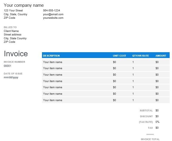Click the 'DATE OF ISSUE' label

tap(13, 74)
